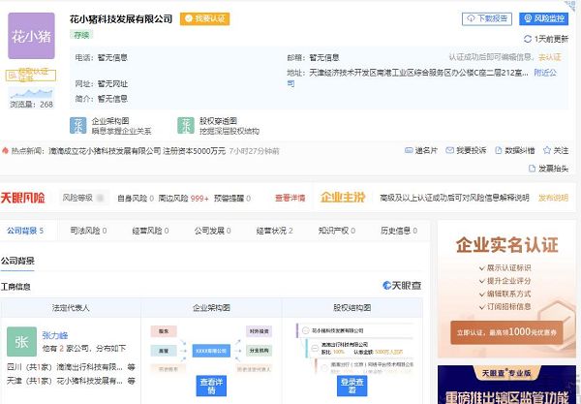Click the refresh icon beside 1天前更新
The height and width of the screenshot is (404, 581).
pos(528,39)
